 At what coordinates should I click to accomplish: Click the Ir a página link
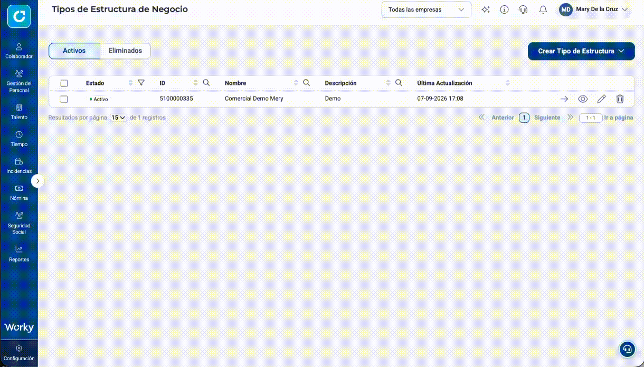[619, 118]
